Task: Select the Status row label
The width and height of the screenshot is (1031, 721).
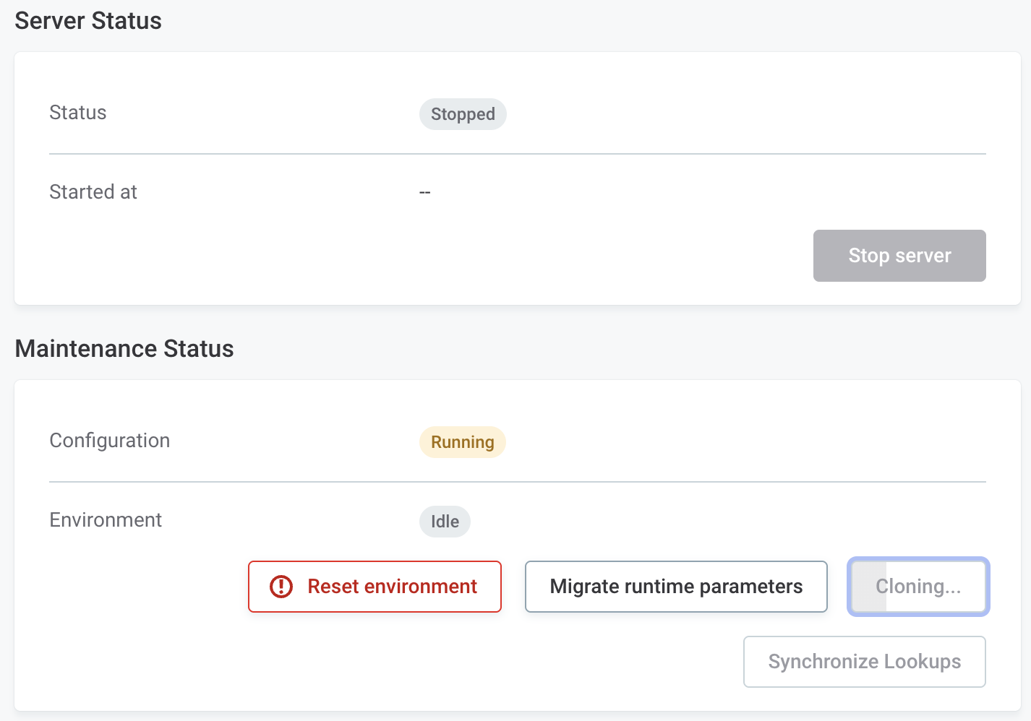Action: (78, 113)
